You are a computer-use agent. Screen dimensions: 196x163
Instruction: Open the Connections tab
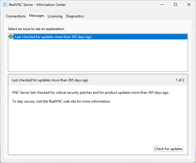click(x=16, y=16)
